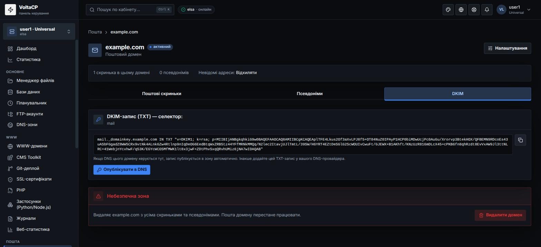Click the text 1 скринька в цьому домені

click(121, 73)
